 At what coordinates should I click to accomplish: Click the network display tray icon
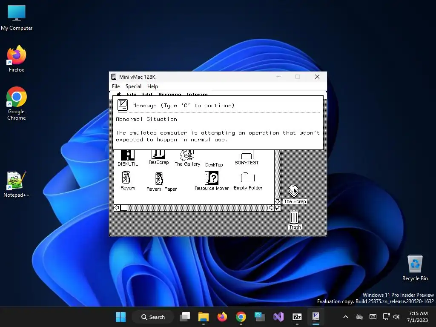tap(386, 317)
